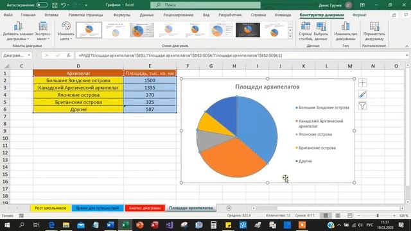This screenshot has height=231, width=411.
Task: Click the Save icon in title bar
Action: coord(55,5)
